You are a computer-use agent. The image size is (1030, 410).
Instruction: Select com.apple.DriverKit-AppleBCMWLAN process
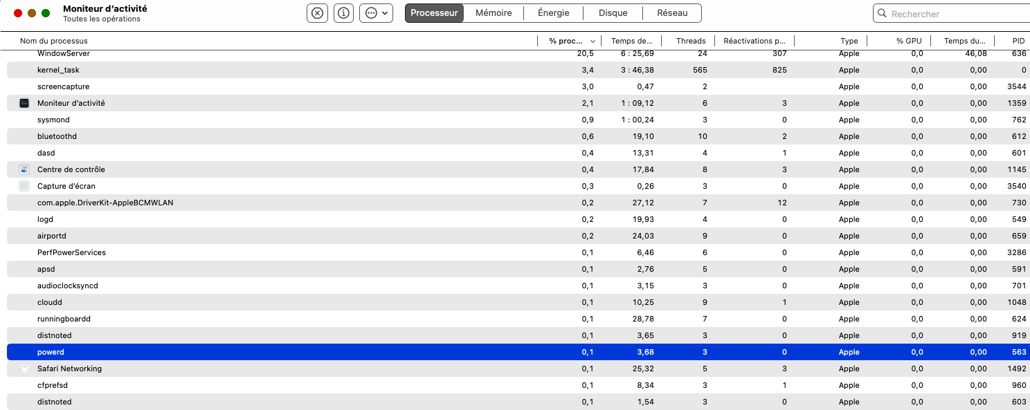(518, 203)
